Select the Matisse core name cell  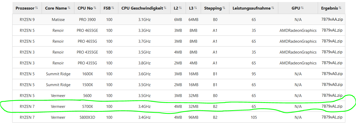tap(58, 19)
